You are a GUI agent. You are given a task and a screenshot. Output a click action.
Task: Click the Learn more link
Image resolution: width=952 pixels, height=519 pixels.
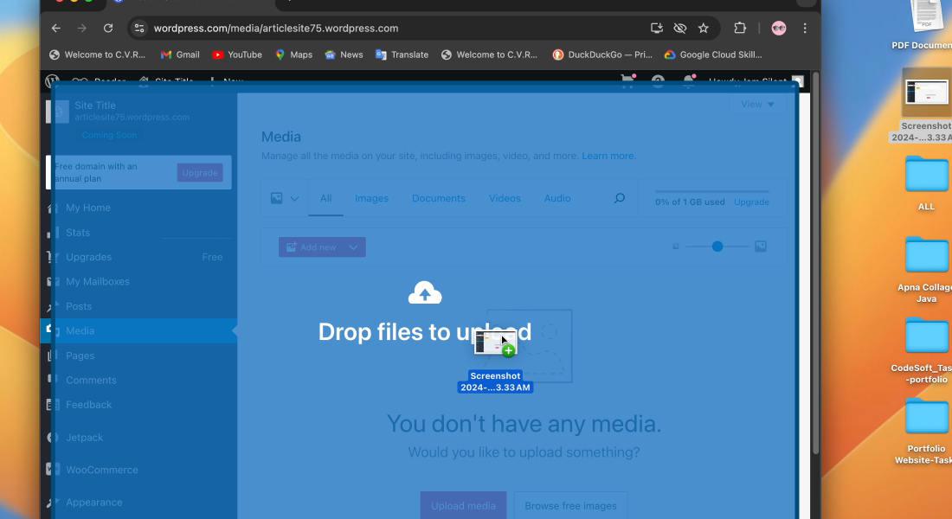tap(608, 156)
